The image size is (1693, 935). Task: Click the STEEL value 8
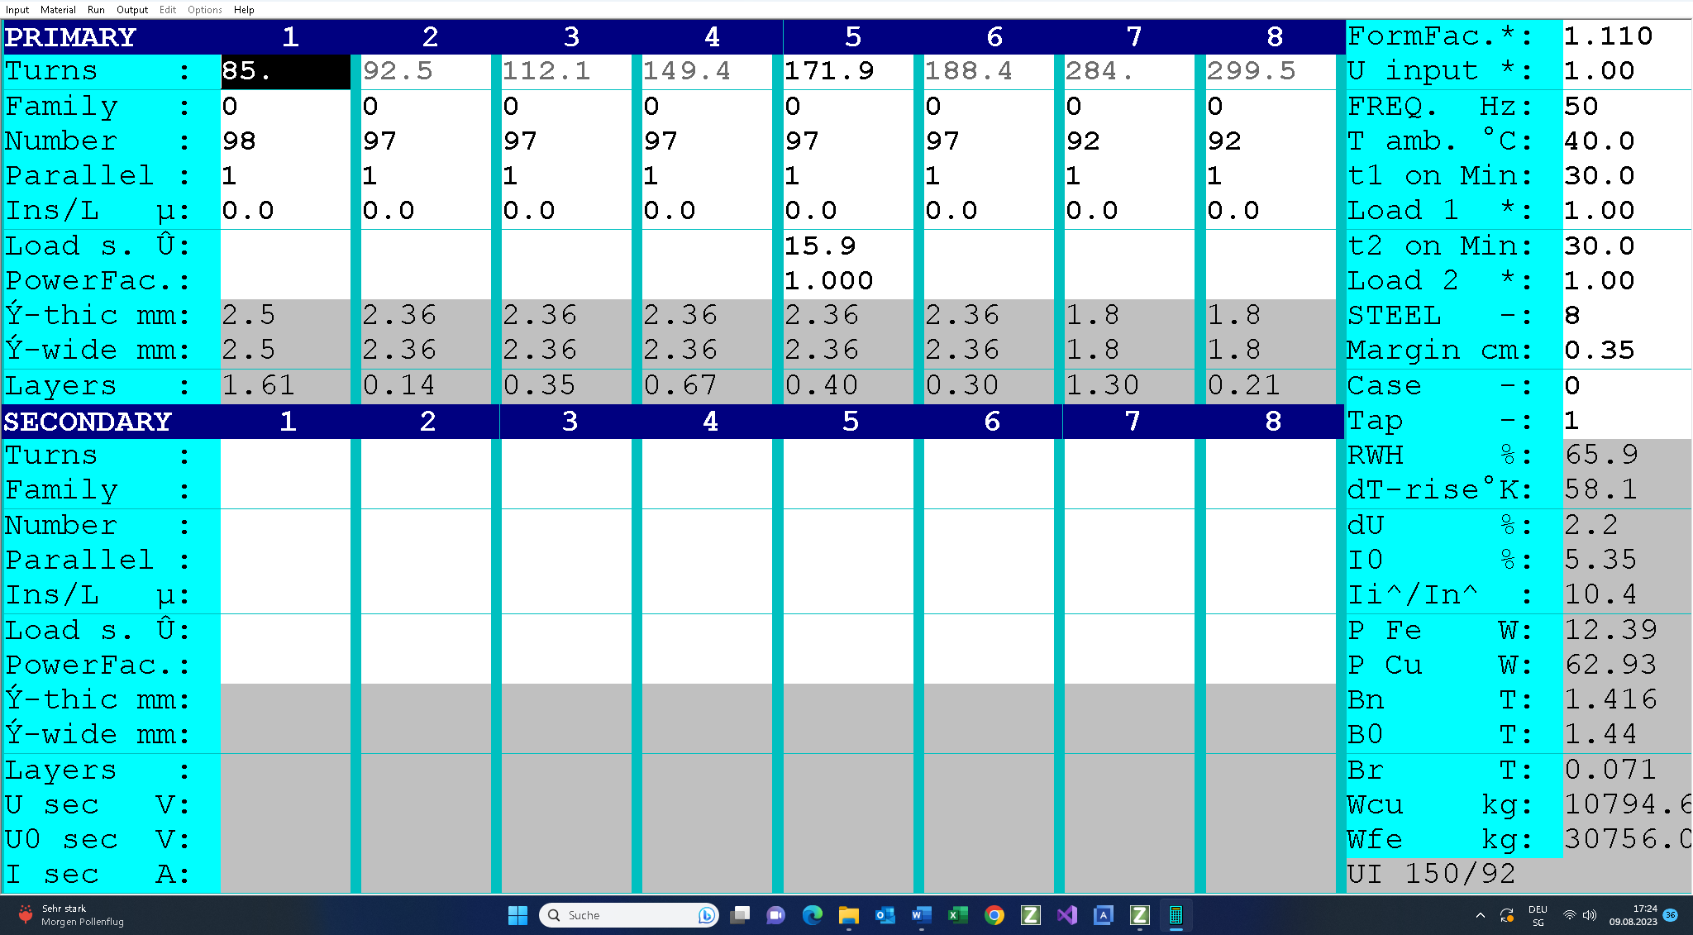pyautogui.click(x=1626, y=316)
